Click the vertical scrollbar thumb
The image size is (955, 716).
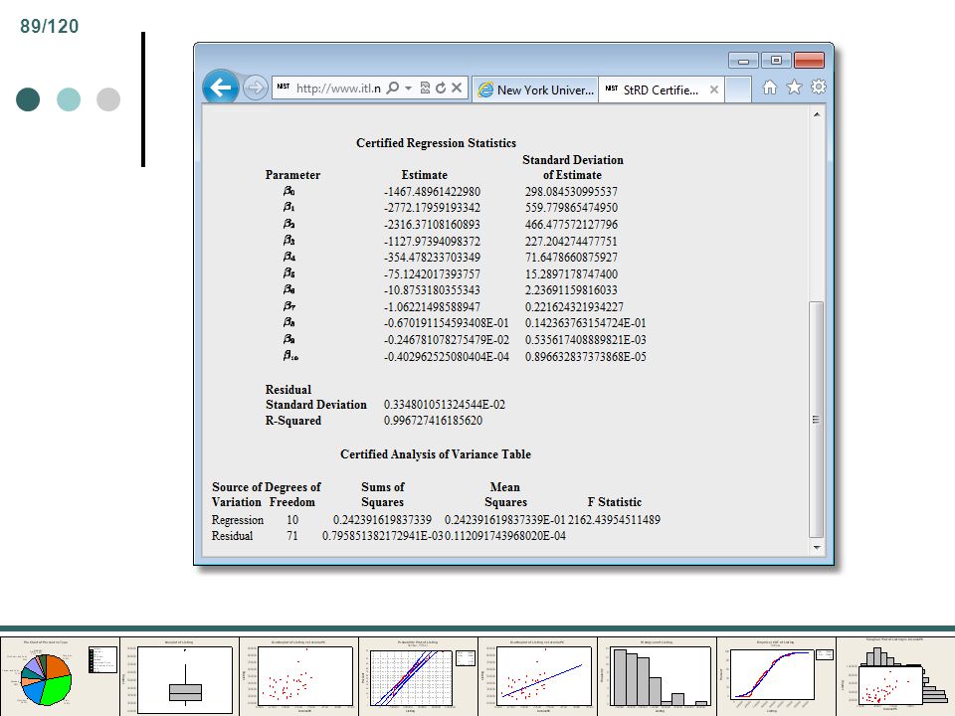point(816,419)
